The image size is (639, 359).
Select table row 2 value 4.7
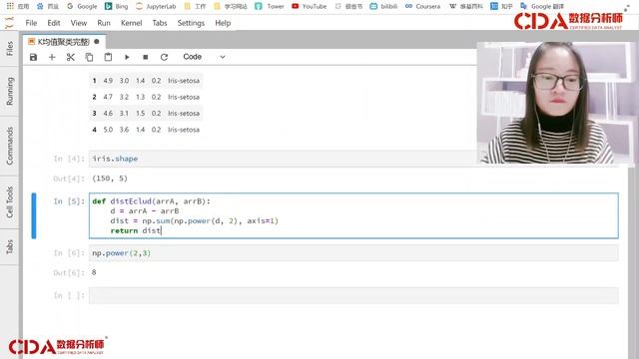coord(108,97)
